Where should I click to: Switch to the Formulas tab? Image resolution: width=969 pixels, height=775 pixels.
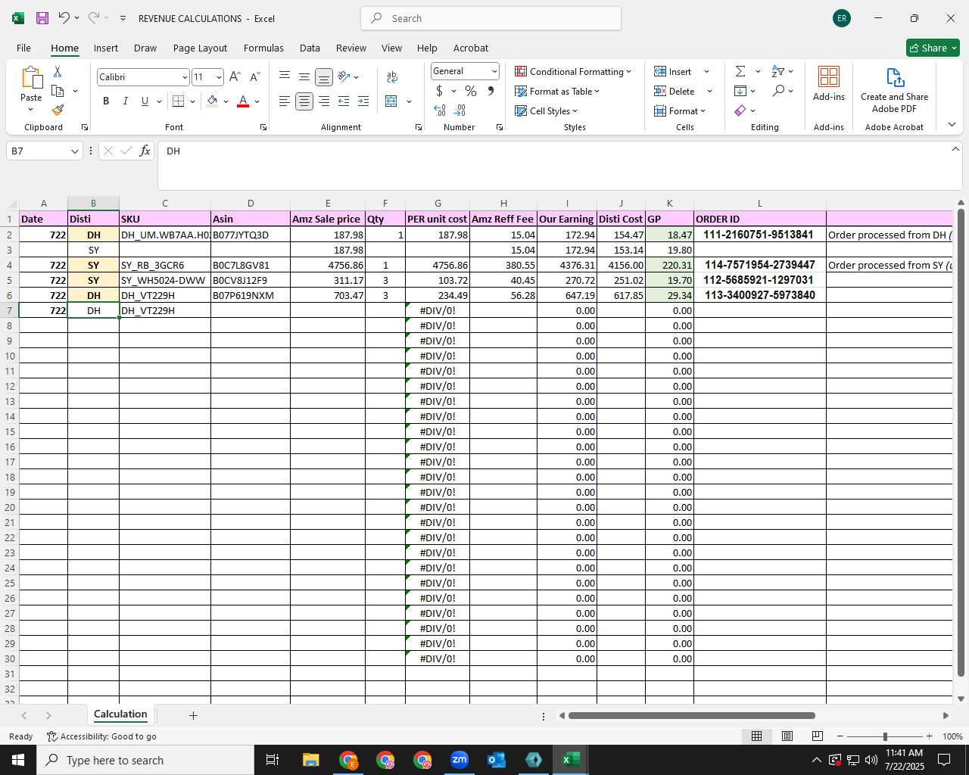click(263, 48)
